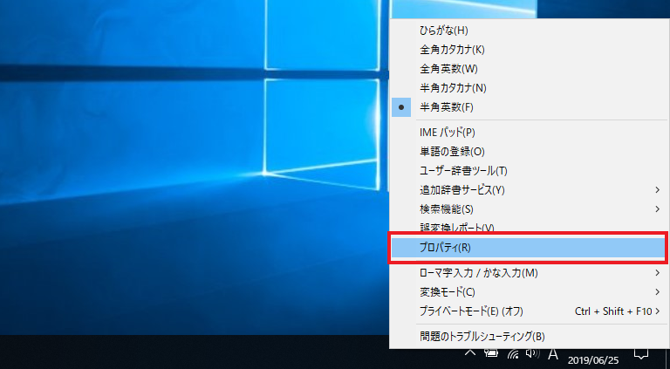This screenshot has width=670, height=369.
Task: Click the IME 'A' input mode indicator
Action: [552, 353]
